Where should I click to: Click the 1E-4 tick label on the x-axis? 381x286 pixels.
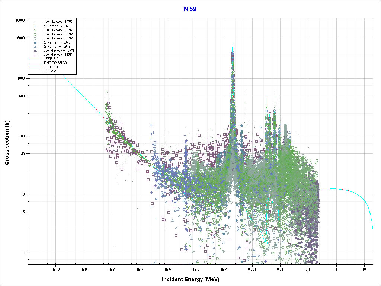click(x=224, y=269)
